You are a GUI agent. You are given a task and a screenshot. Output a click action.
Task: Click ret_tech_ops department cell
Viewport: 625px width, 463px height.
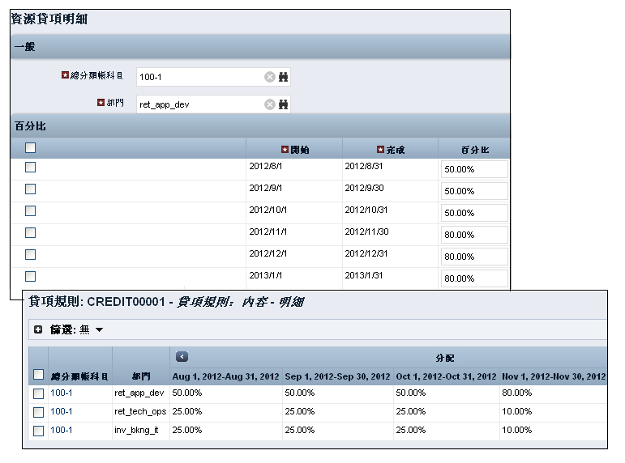140,412
